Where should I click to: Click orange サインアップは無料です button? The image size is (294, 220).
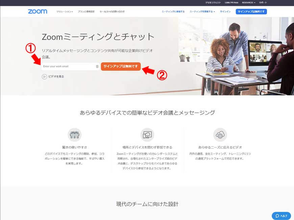[x=121, y=66]
